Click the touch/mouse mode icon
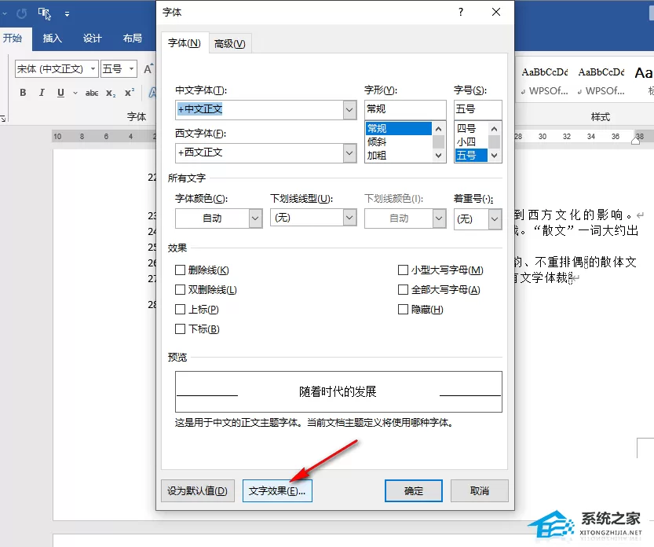654x547 pixels. click(44, 14)
